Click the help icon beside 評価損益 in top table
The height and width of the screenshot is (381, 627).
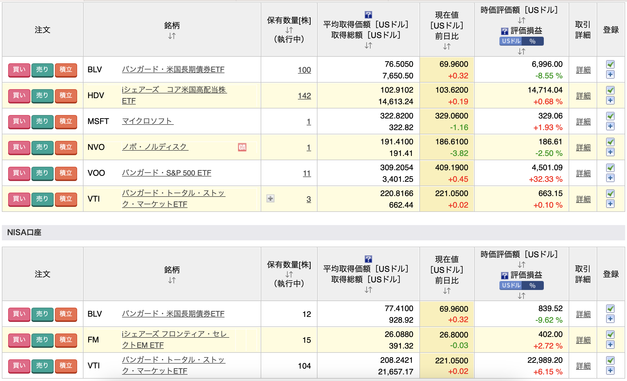click(x=504, y=31)
